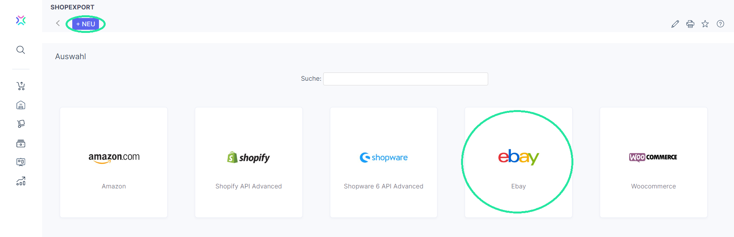This screenshot has height=237, width=734.
Task: Open help with question mark icon
Action: point(720,24)
